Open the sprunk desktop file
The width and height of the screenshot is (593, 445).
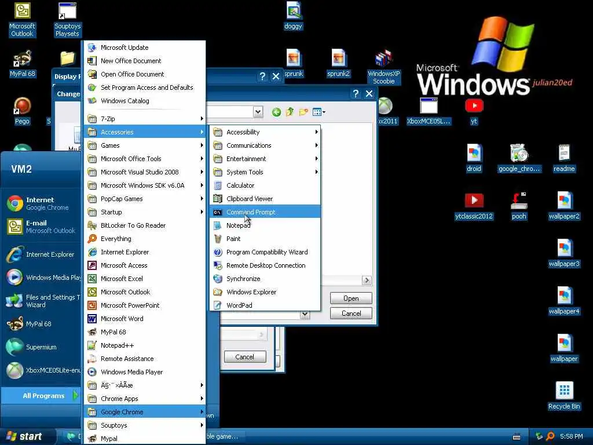[294, 63]
